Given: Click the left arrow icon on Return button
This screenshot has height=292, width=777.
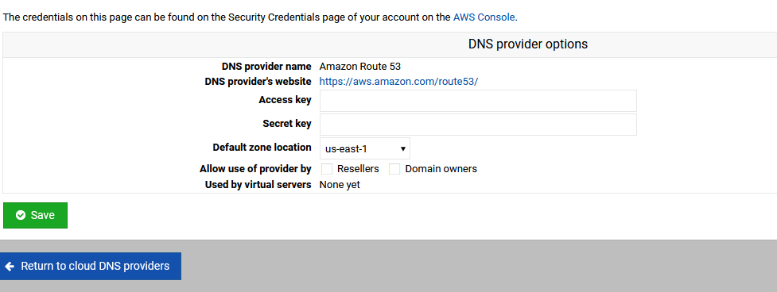Looking at the screenshot, I should point(9,267).
